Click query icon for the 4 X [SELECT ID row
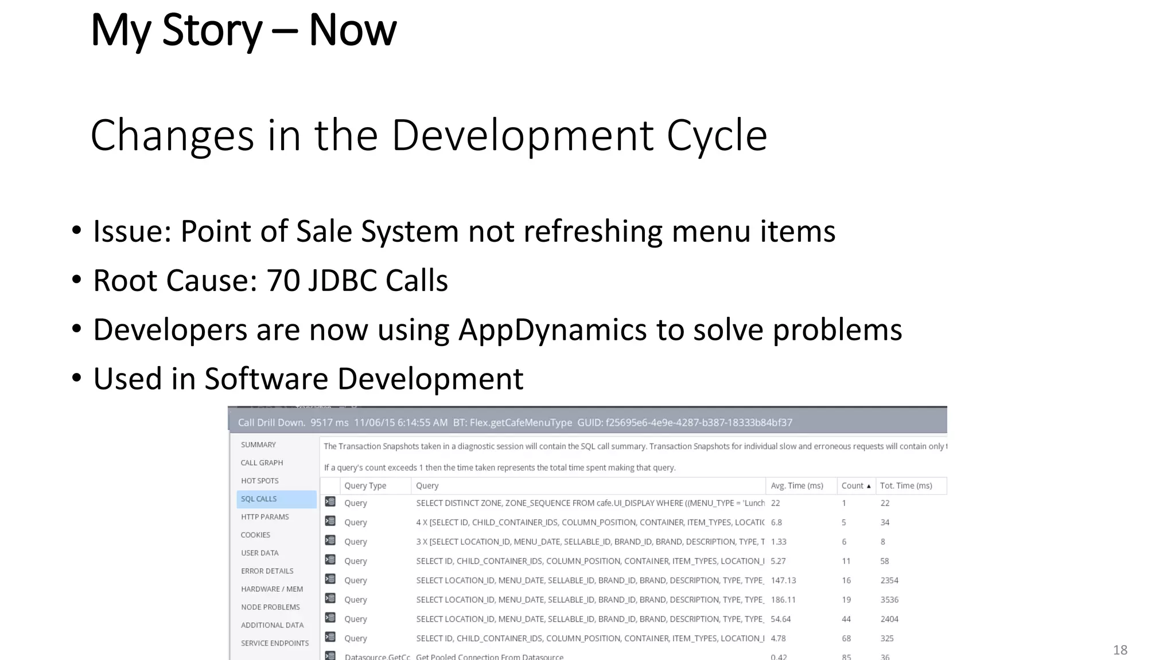 click(330, 521)
